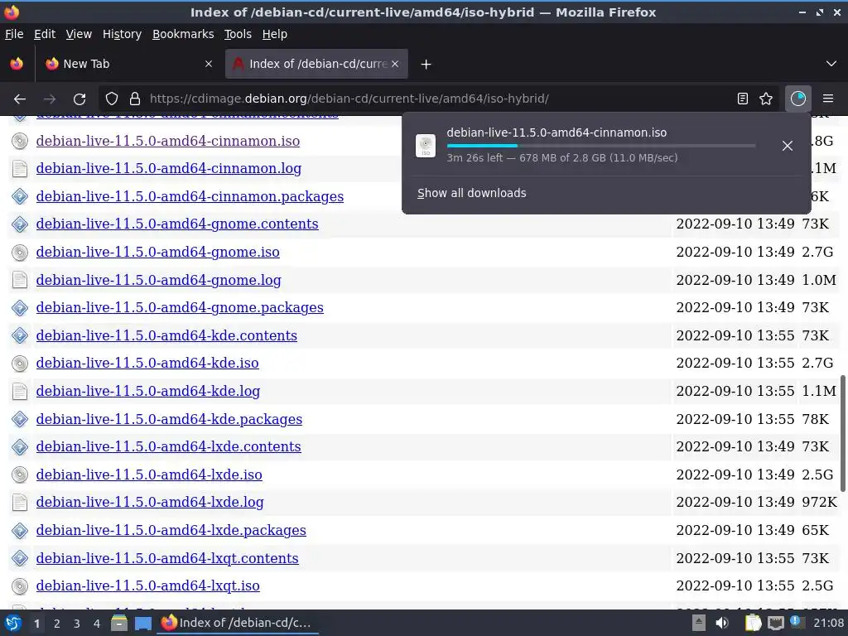Open the Tools menu

[x=238, y=34]
